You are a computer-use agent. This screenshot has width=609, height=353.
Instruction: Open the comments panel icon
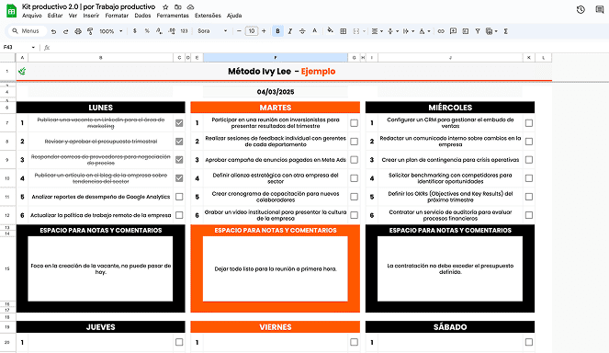tap(600, 10)
